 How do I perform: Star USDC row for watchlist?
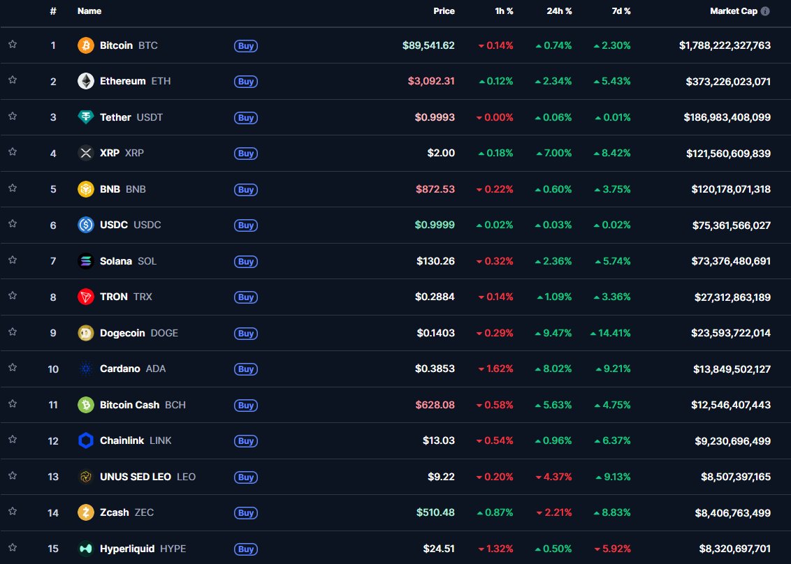13,224
